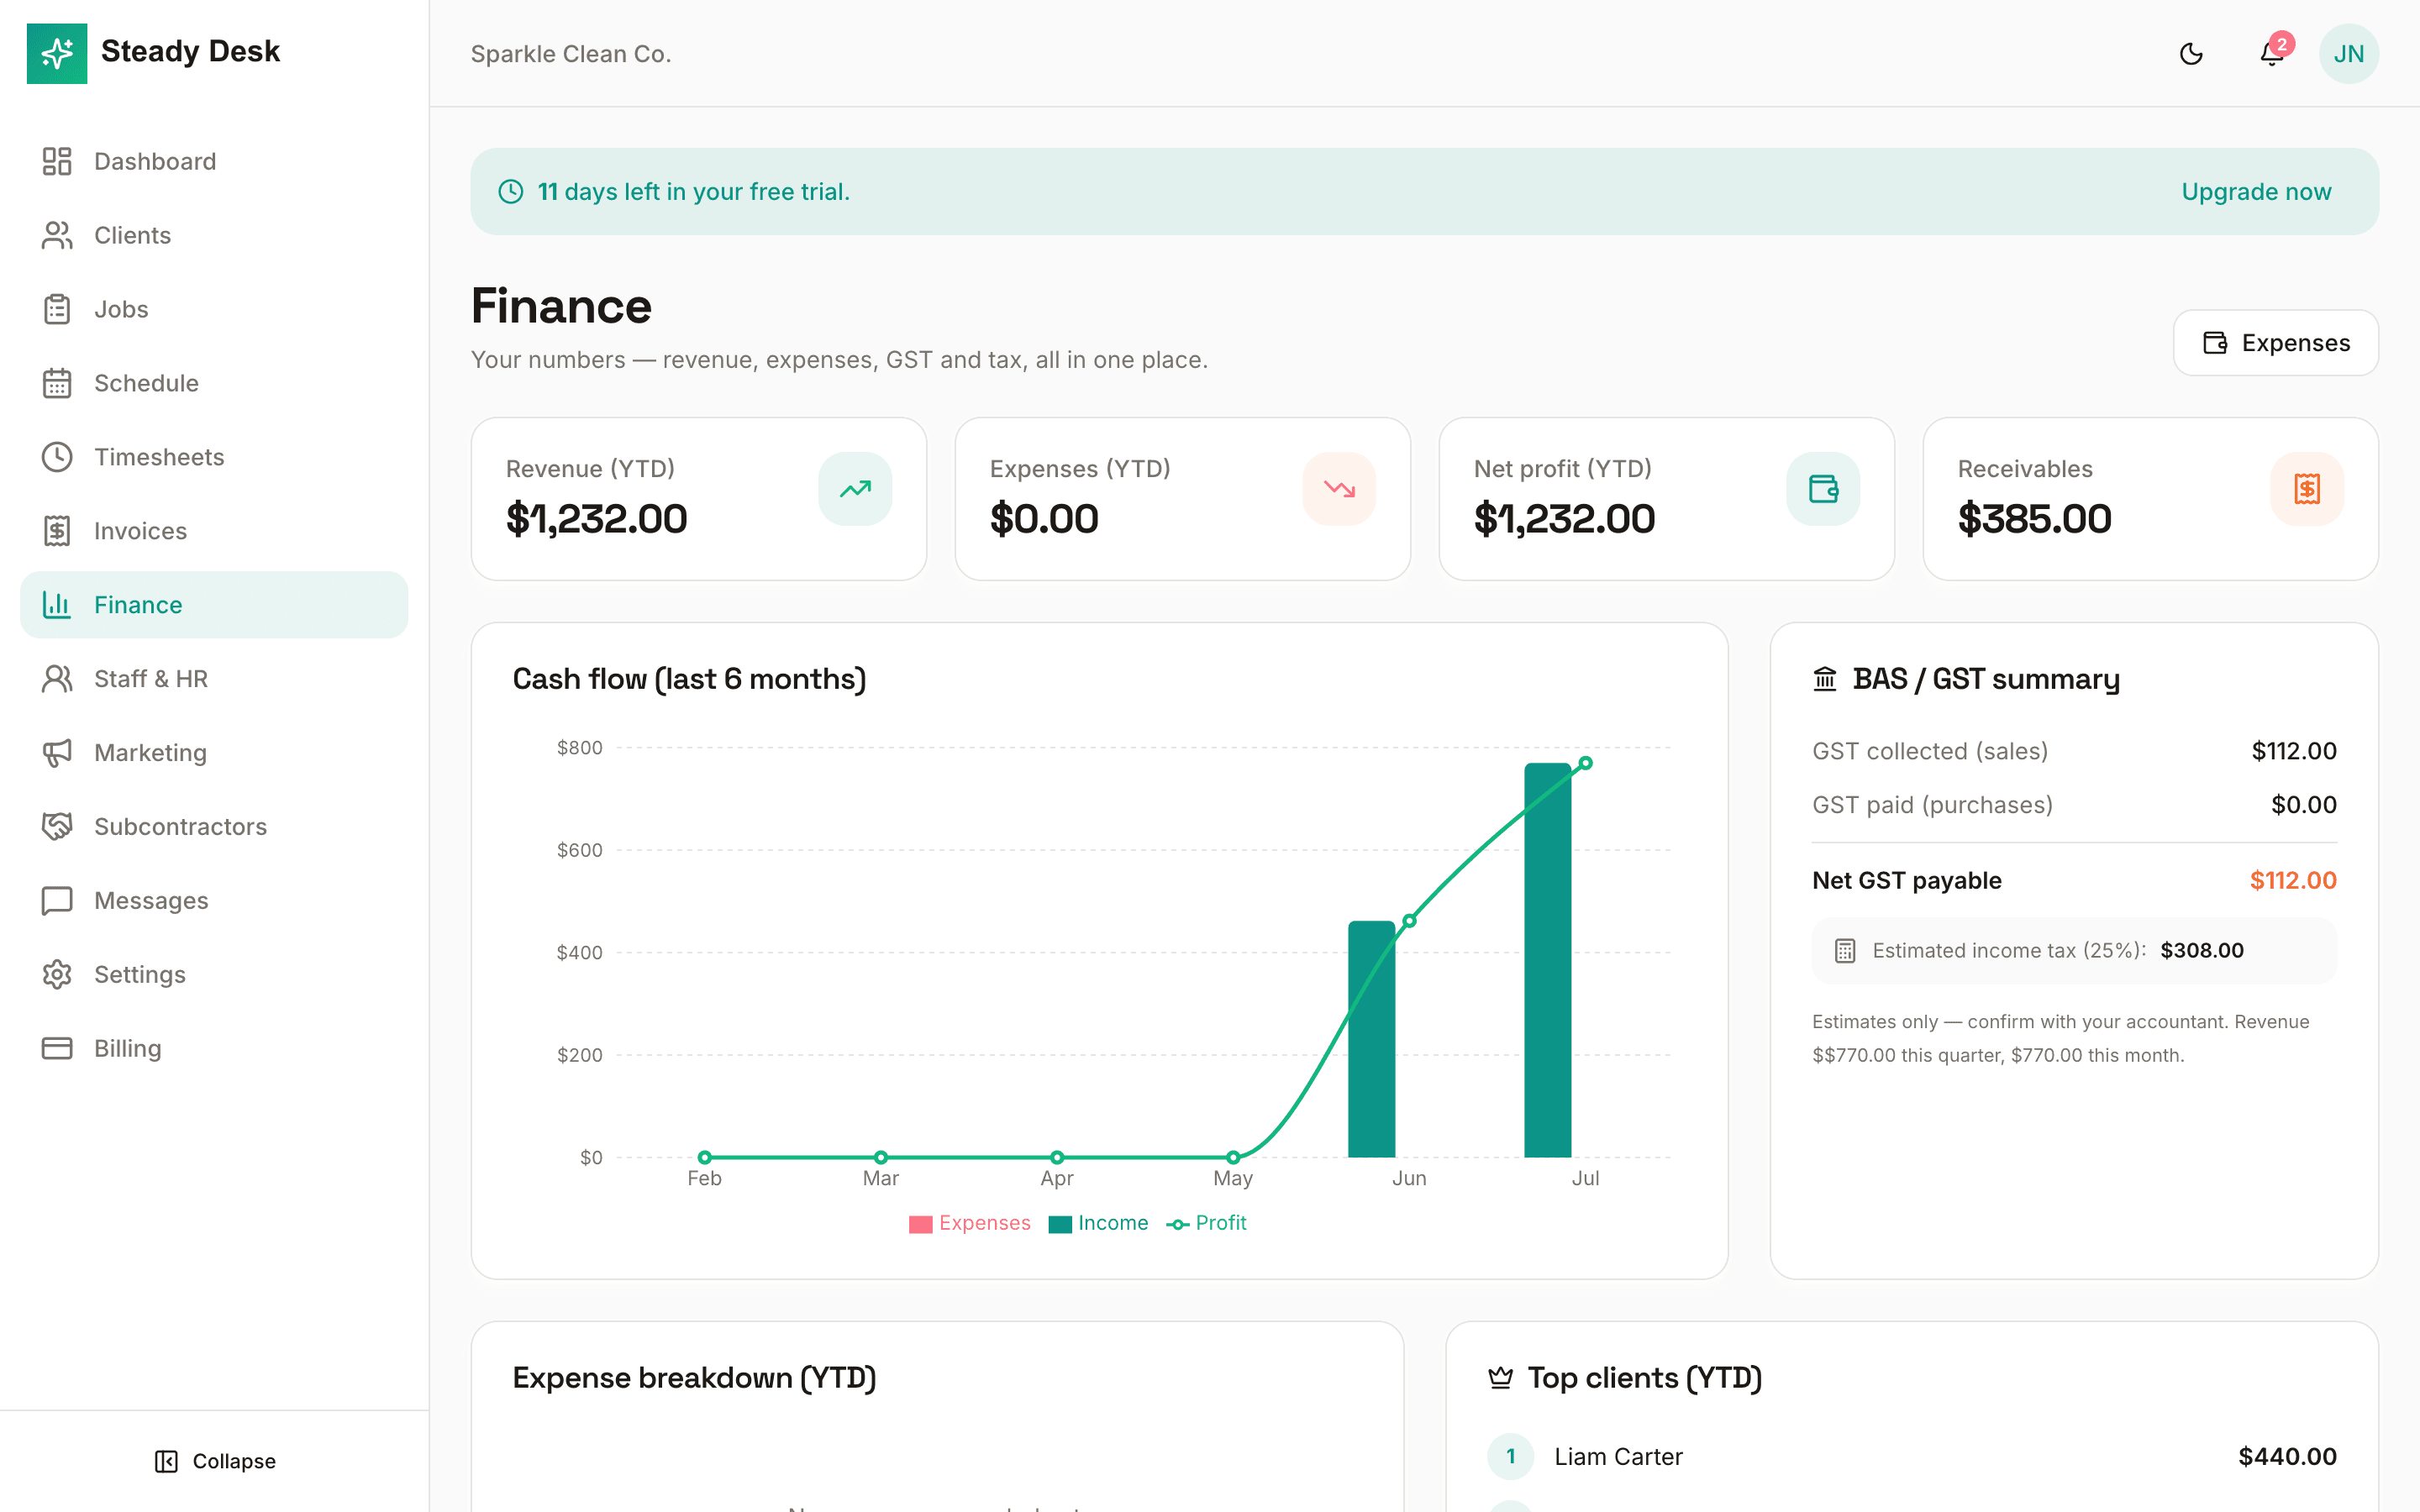This screenshot has width=2420, height=1512.
Task: Click the Net profit wallet icon
Action: [1823, 489]
